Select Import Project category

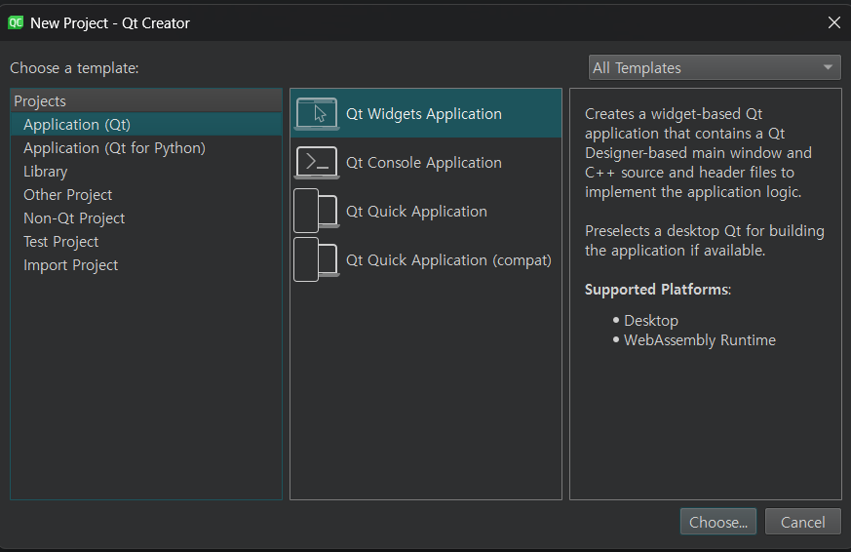(146, 264)
